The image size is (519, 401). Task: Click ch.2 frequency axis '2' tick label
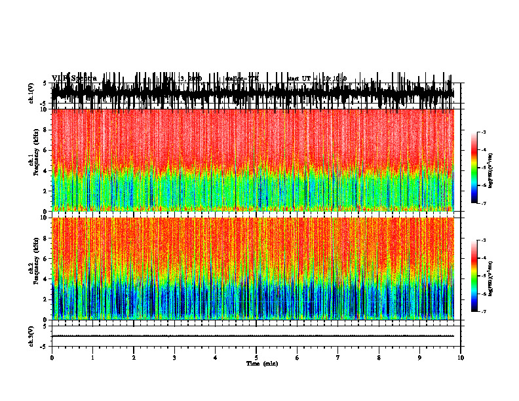45,299
